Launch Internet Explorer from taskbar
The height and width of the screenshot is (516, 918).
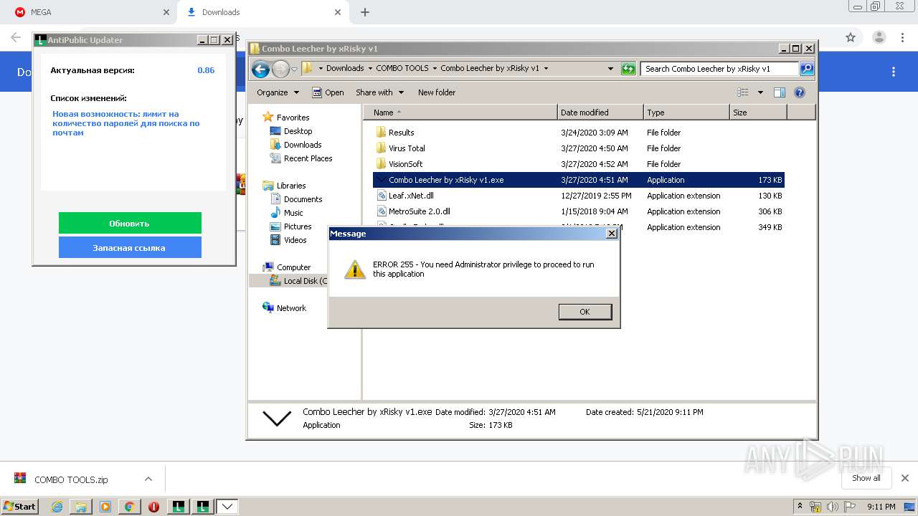coord(57,507)
